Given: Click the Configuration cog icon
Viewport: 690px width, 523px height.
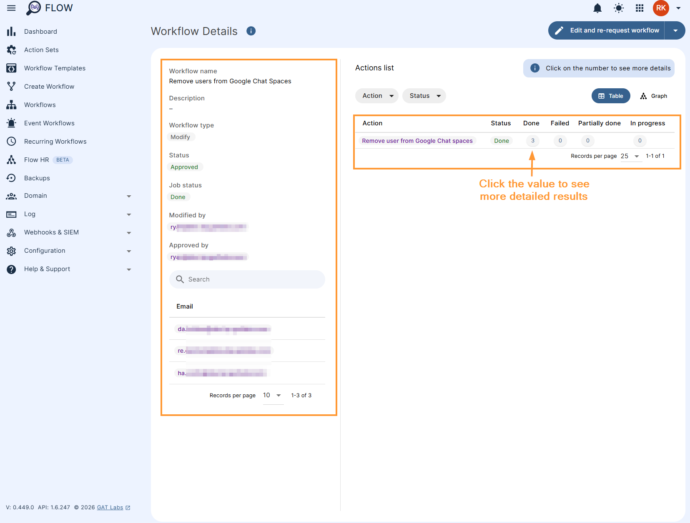Looking at the screenshot, I should tap(11, 251).
